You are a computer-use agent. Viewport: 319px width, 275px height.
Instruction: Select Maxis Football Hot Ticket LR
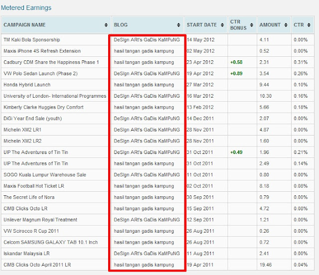(34, 186)
